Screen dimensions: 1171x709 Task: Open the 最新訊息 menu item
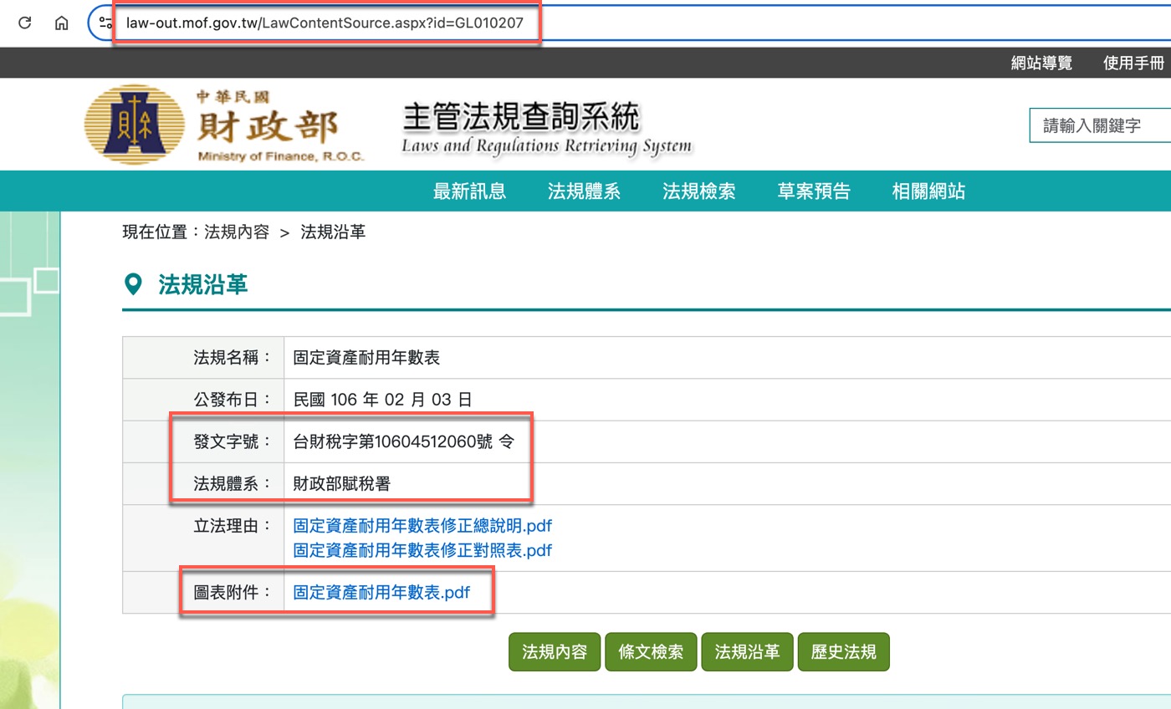tap(469, 191)
